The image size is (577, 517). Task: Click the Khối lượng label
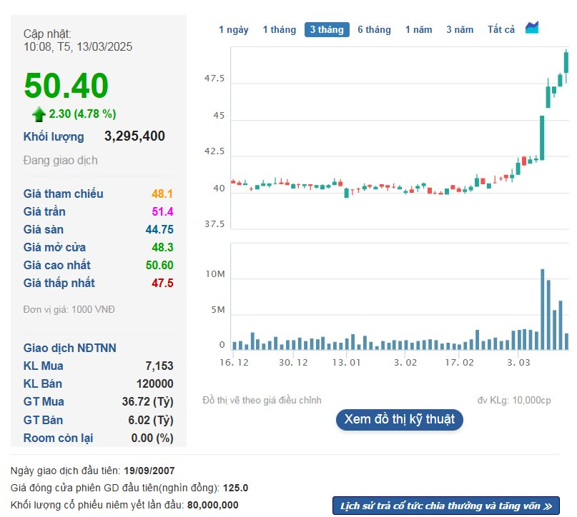[x=54, y=136]
